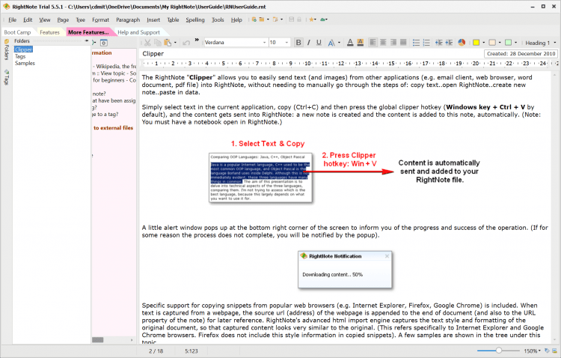561x358 pixels.
Task: Open the Spelling menu
Action: coord(195,19)
